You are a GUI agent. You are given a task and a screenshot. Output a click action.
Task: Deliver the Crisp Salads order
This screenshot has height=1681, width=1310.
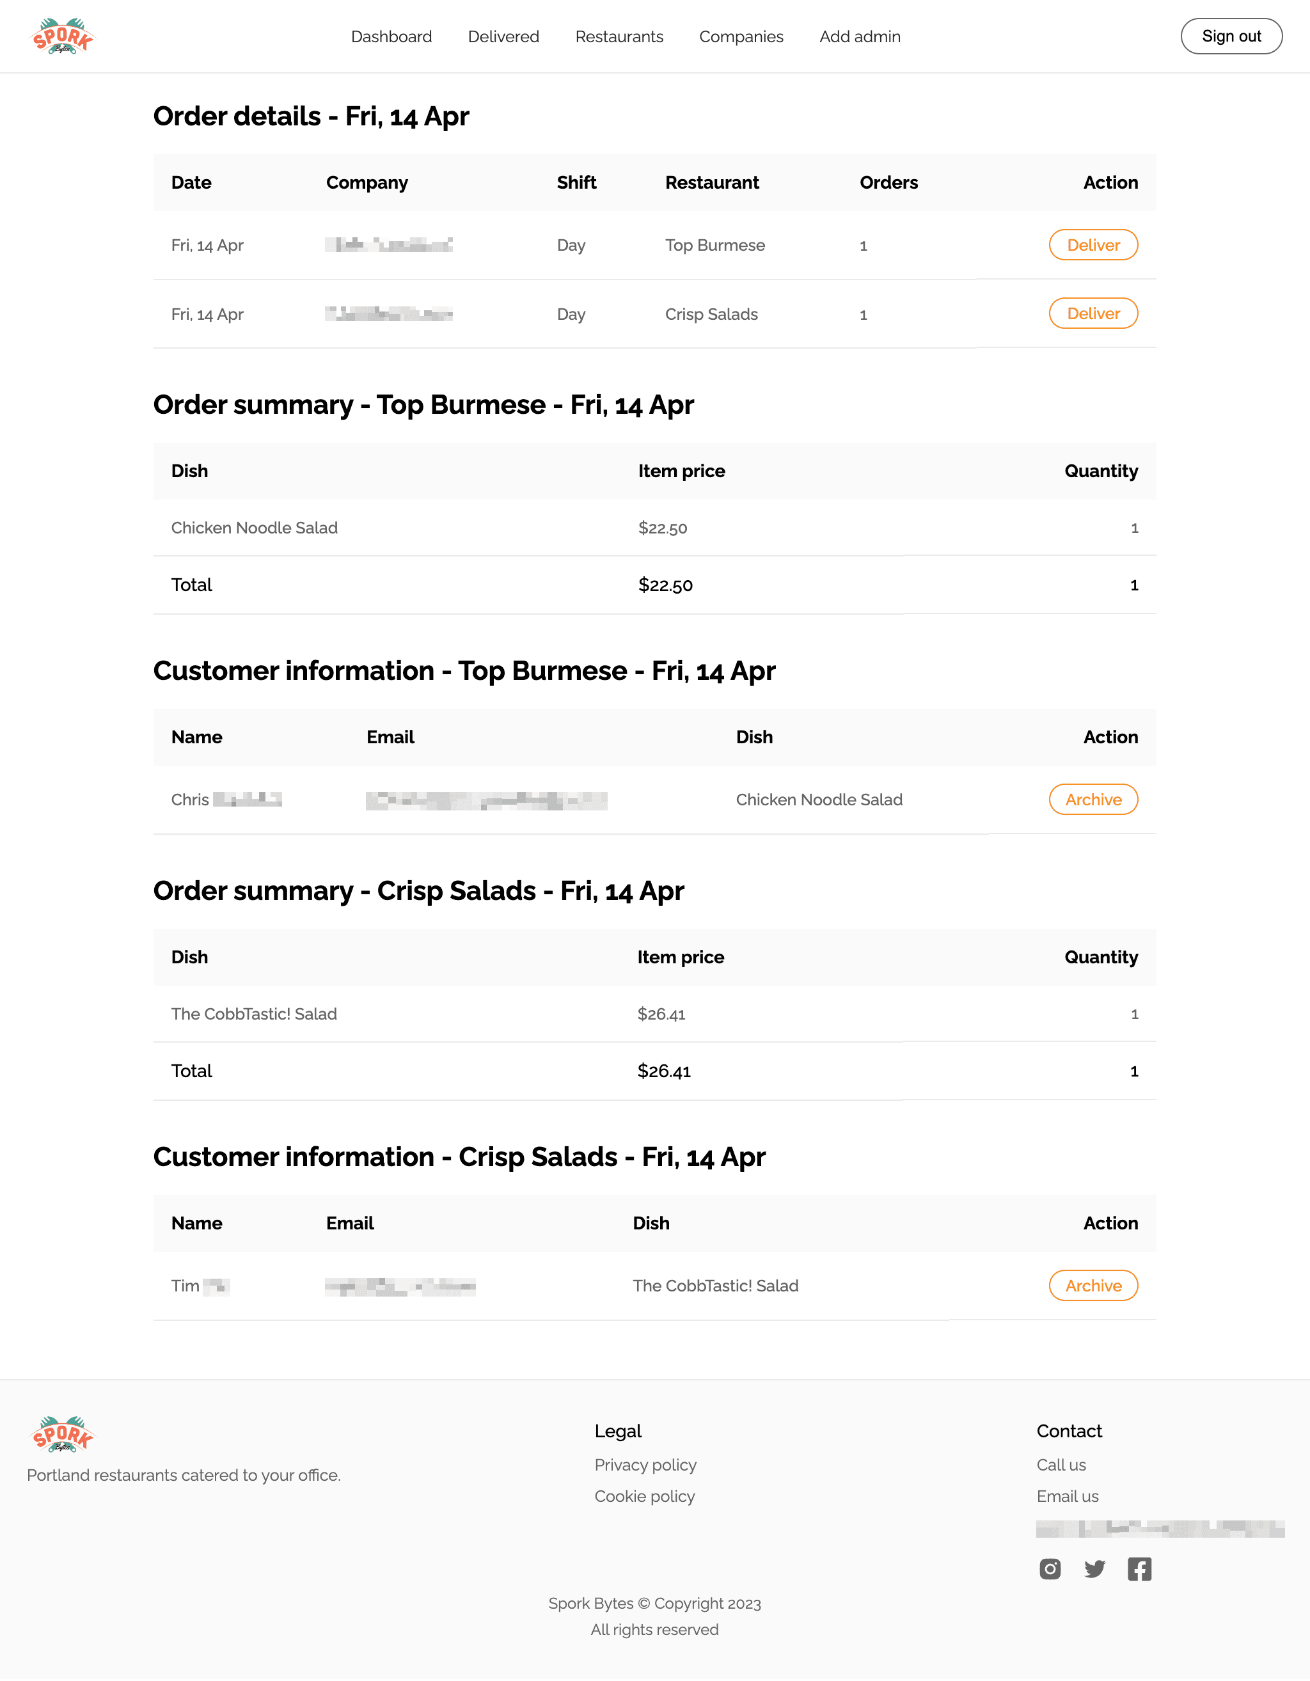click(x=1093, y=313)
